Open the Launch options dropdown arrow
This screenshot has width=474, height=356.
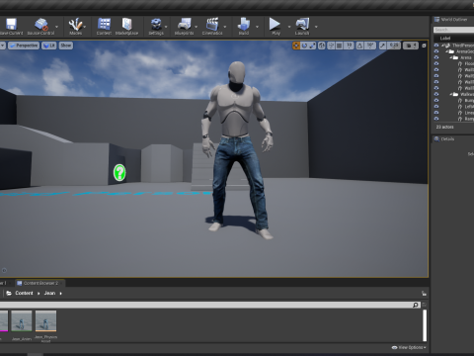[x=316, y=27]
